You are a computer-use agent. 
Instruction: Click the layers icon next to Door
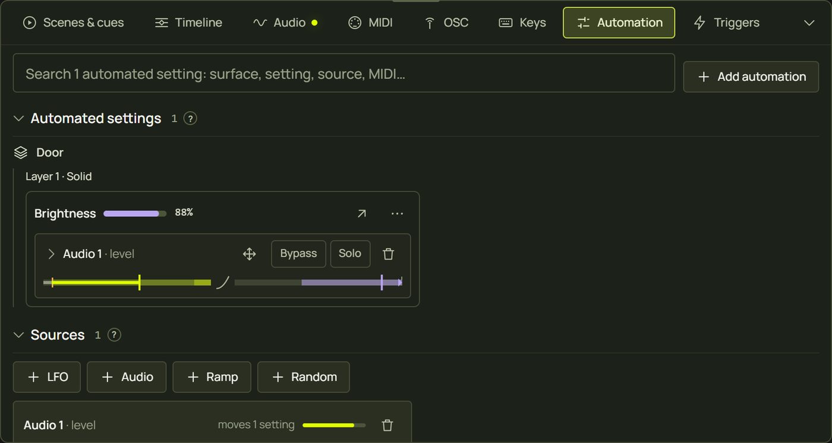tap(21, 153)
